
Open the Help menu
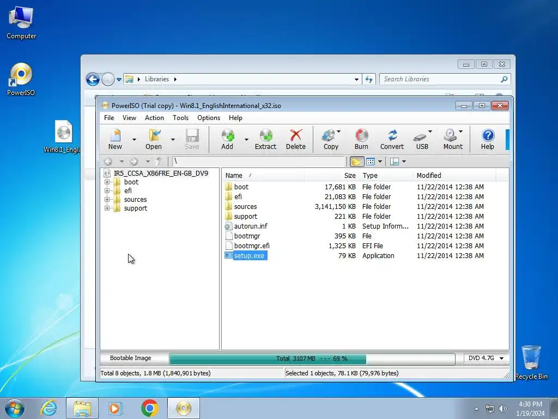235,118
